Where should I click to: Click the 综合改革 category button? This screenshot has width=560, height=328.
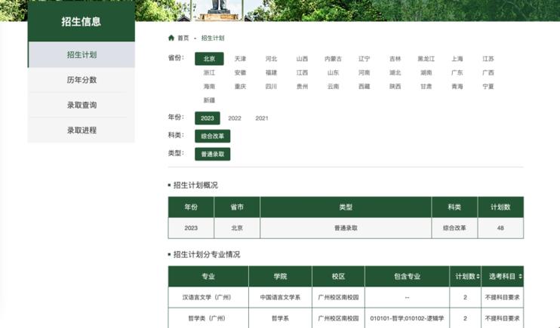tap(212, 136)
